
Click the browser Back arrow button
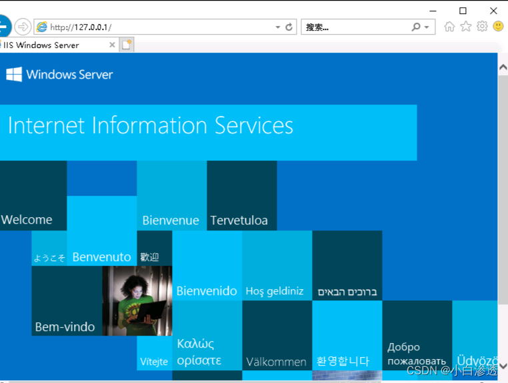(4, 26)
